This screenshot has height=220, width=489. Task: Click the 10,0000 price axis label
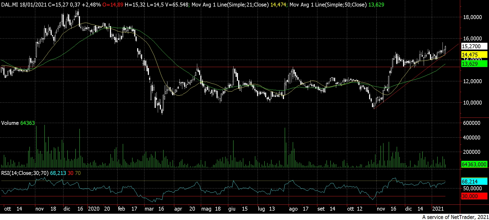472,103
